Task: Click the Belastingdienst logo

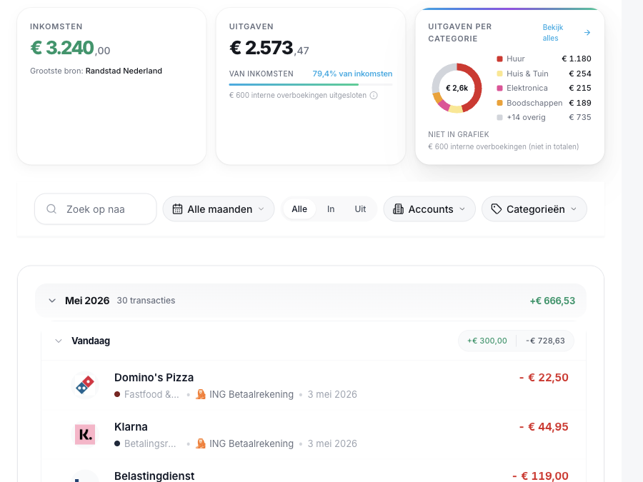Action: click(85, 477)
